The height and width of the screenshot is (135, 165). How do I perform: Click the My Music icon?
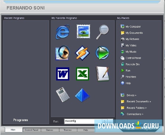(x=122, y=52)
